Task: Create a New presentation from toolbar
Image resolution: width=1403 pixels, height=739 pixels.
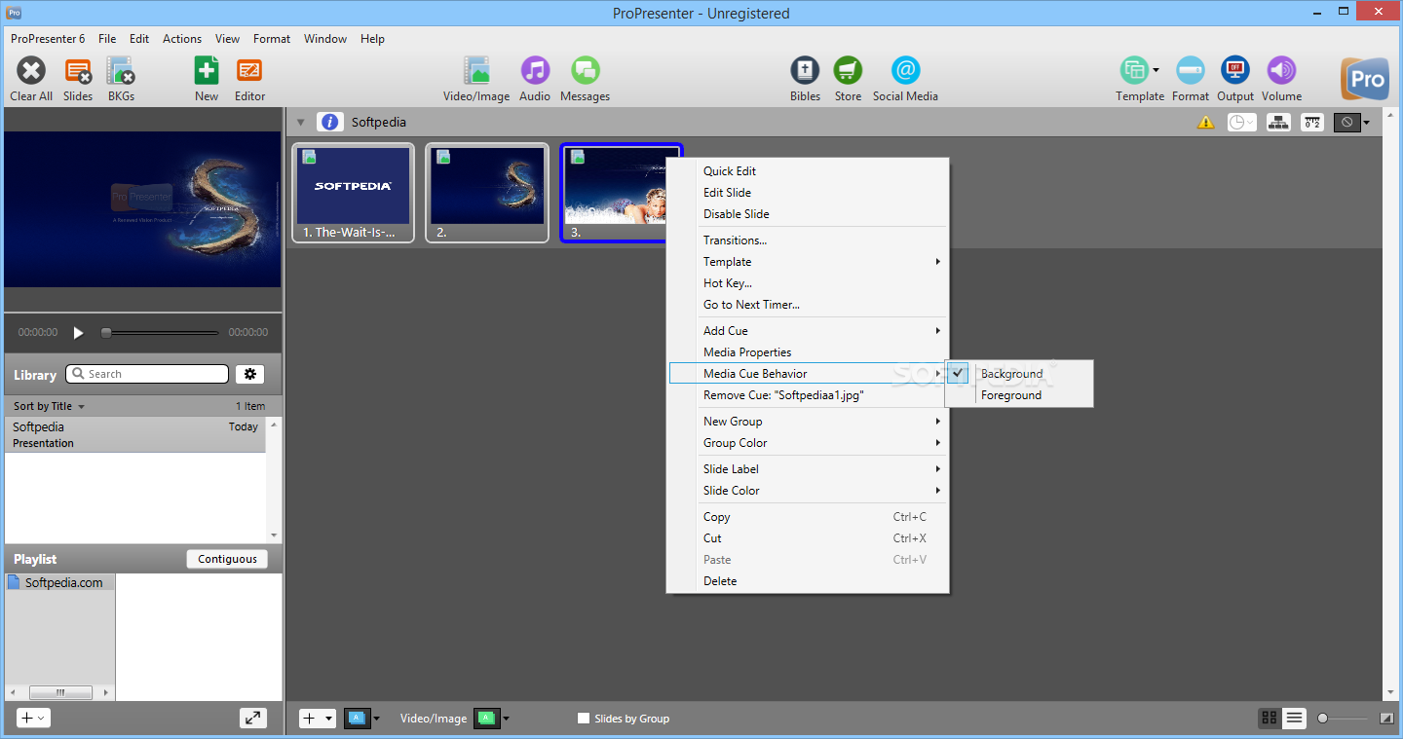Action: pos(207,71)
